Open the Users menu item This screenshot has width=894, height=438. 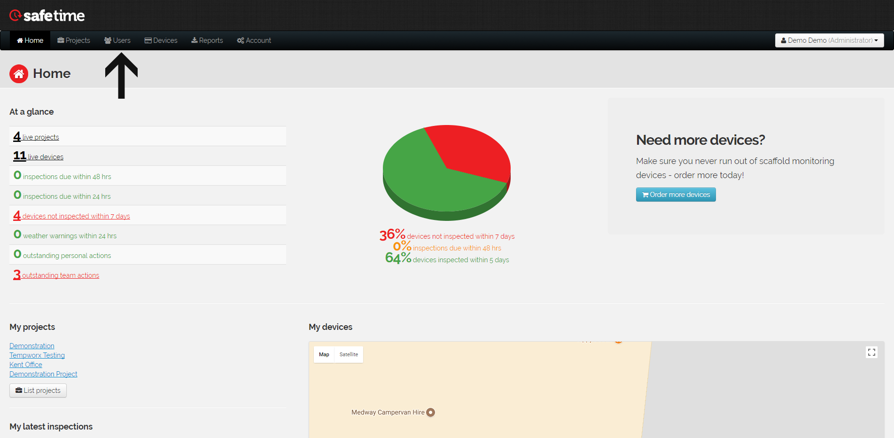pos(117,40)
